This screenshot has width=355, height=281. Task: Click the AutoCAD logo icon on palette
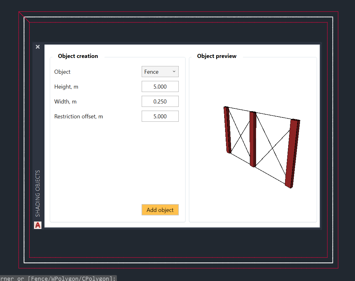click(x=38, y=225)
